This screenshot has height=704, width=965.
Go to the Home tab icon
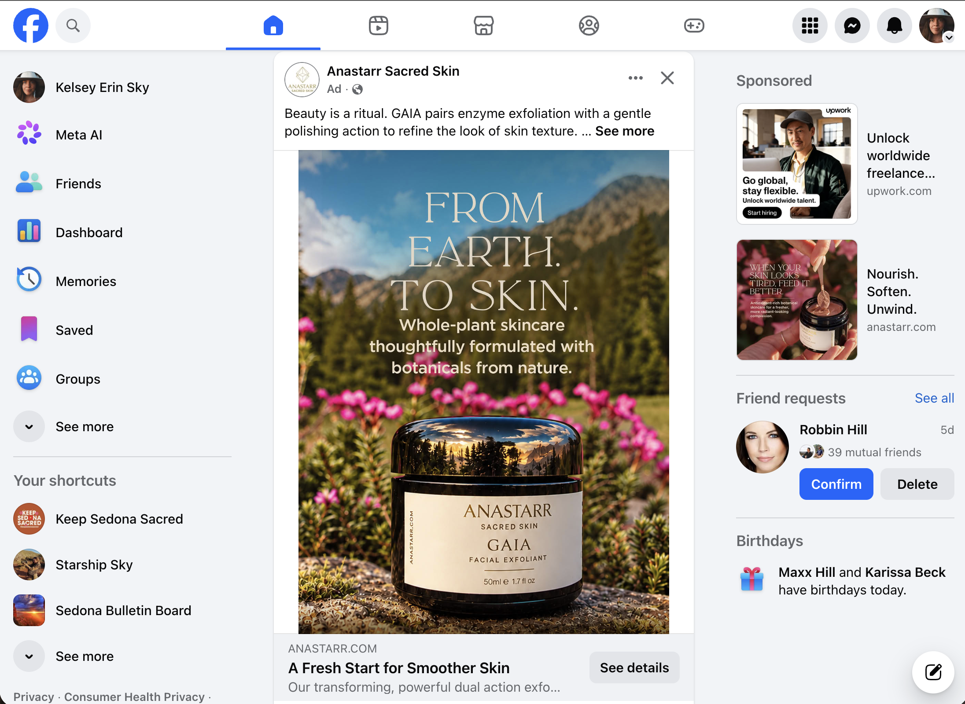(273, 26)
